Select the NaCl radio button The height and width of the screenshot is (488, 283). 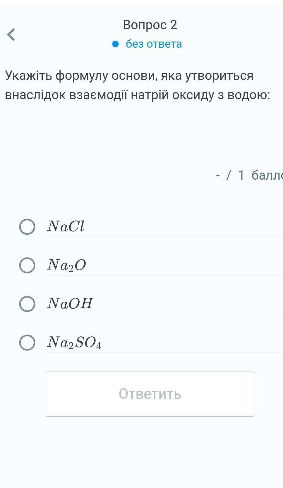click(x=27, y=226)
